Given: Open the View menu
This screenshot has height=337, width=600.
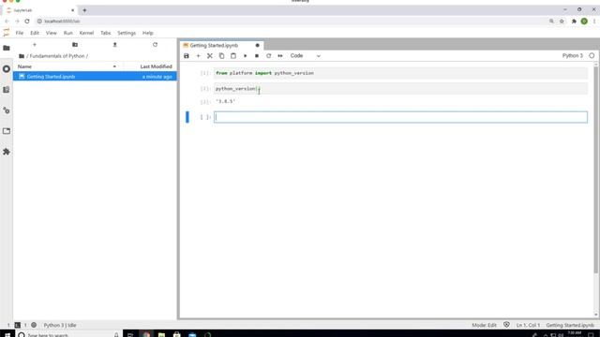Looking at the screenshot, I should click(51, 33).
